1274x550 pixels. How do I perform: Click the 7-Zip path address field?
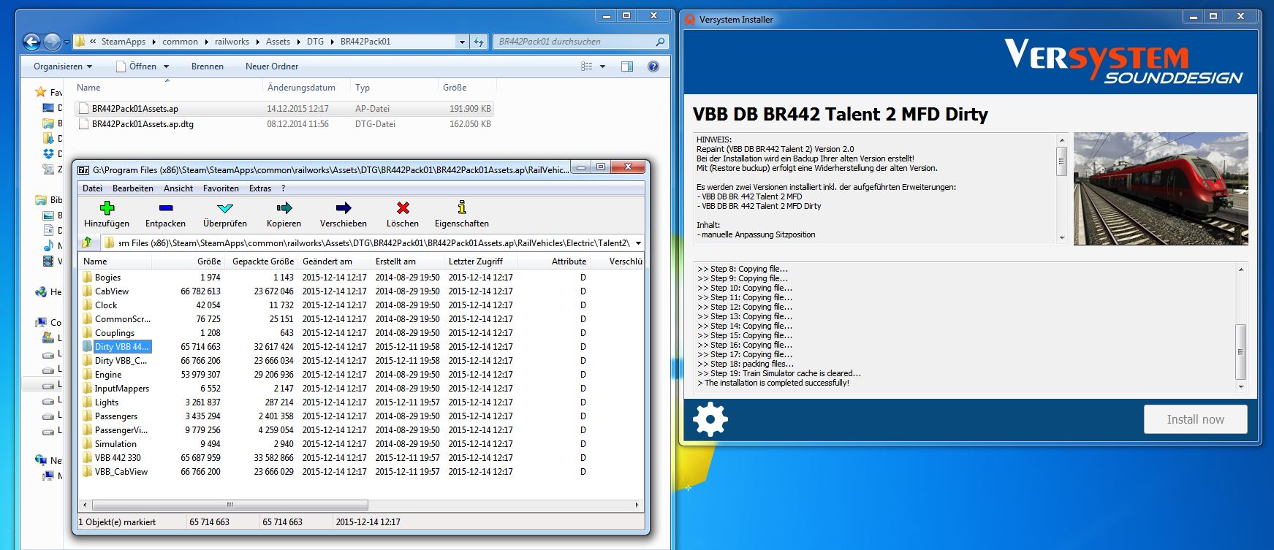click(x=373, y=243)
